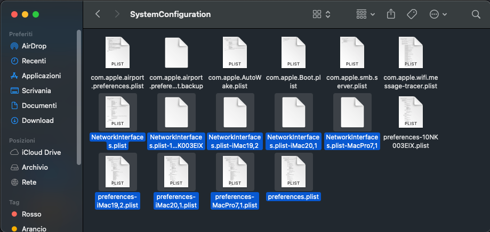Select com.apple.airport.preferences.plist file icon
The height and width of the screenshot is (232, 490).
117,52
